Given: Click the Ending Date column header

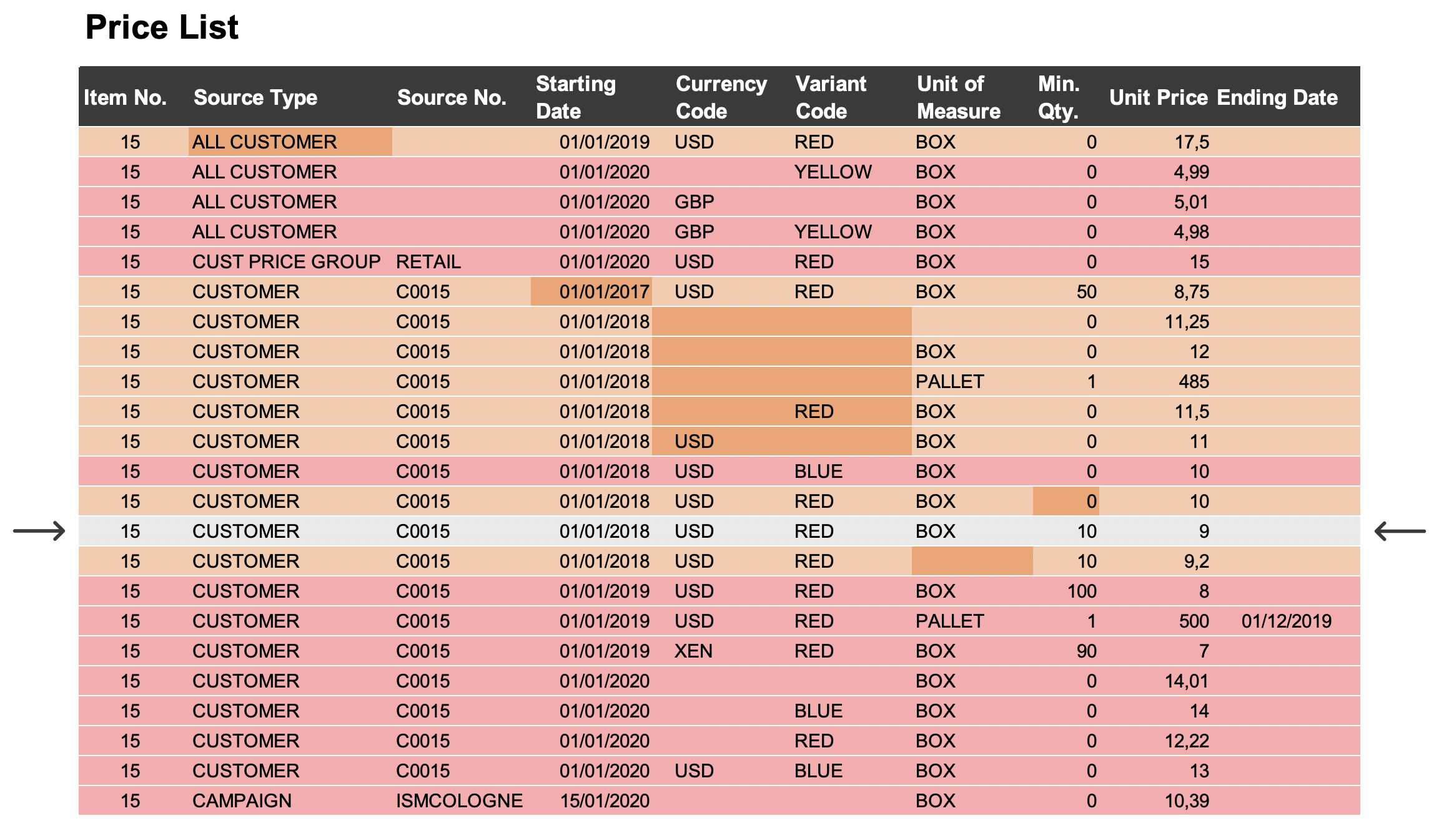Looking at the screenshot, I should pyautogui.click(x=1277, y=97).
